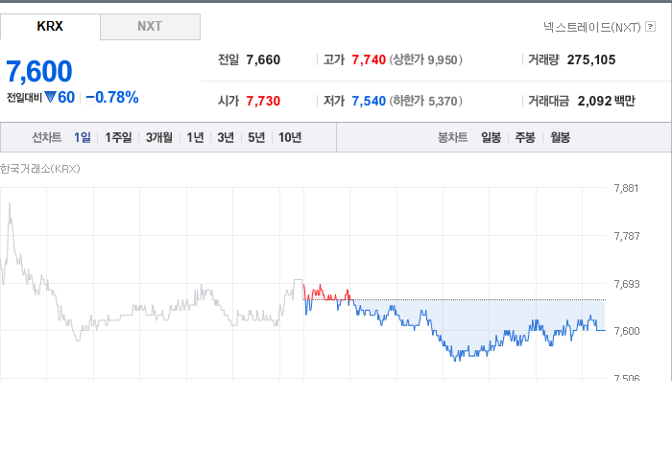Select the 5년 line chart period
The image size is (672, 470).
(x=256, y=137)
